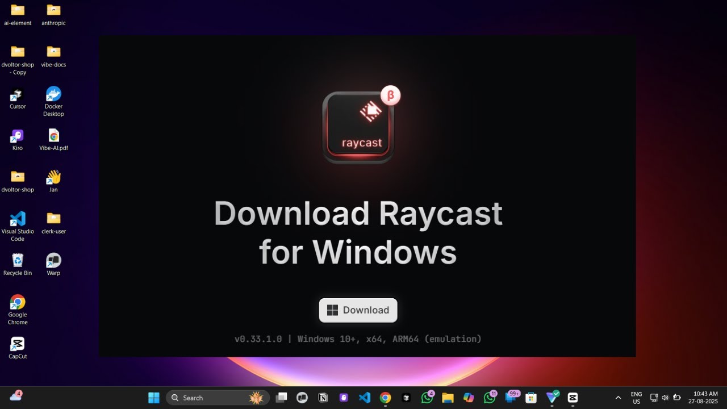Open CapCut from the taskbar

tap(573, 398)
